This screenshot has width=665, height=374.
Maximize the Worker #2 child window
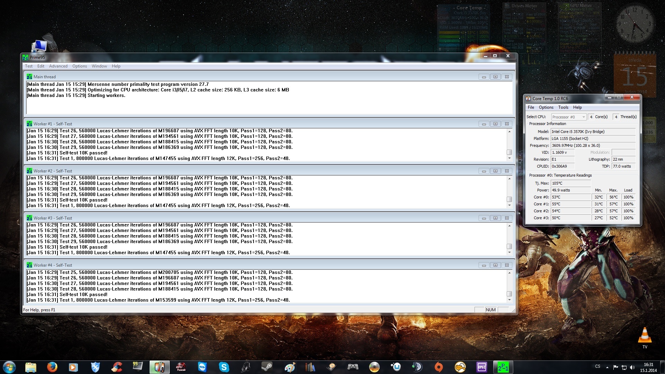click(495, 171)
